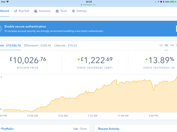Click the SINCE YESTERDAY (GBP) label
Screen dimensions: 177x132
[95, 68]
